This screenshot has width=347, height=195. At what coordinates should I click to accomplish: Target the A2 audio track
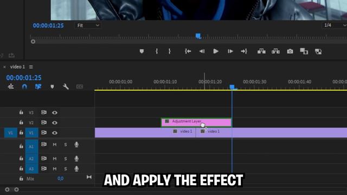(31, 159)
